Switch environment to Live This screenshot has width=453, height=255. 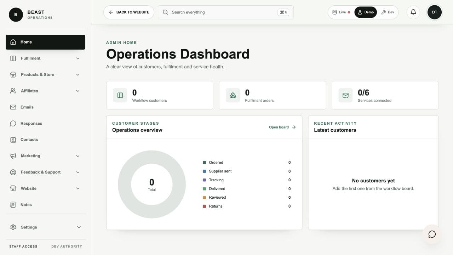coord(342,12)
